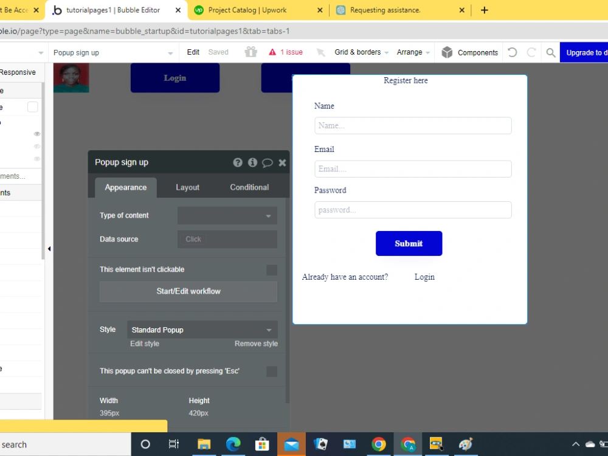The height and width of the screenshot is (456, 608).
Task: Click the Start/Edit workflow button
Action: click(x=188, y=292)
